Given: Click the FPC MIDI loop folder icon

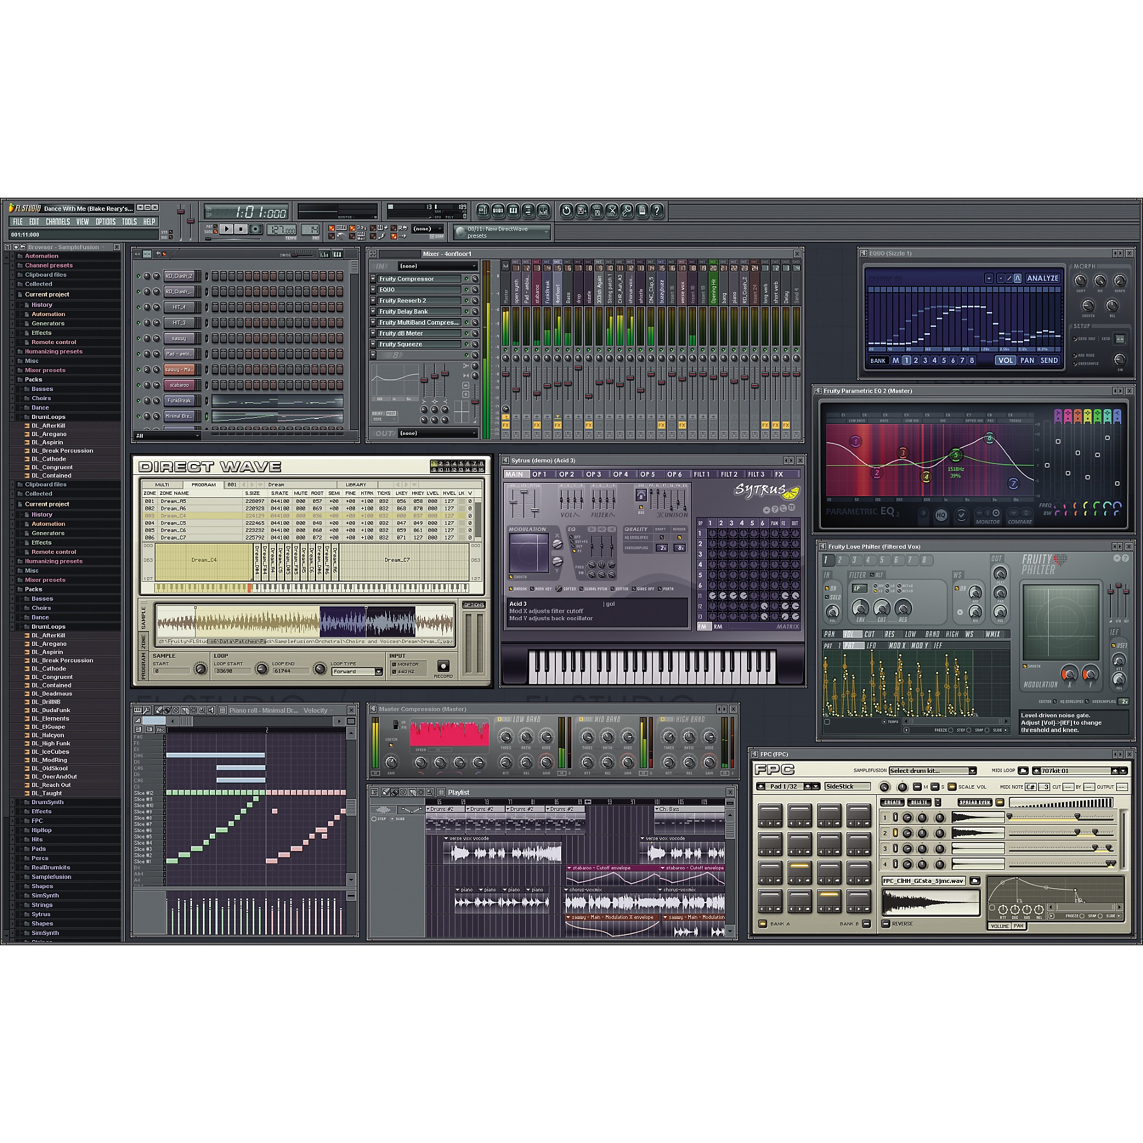Looking at the screenshot, I should pyautogui.click(x=1023, y=771).
